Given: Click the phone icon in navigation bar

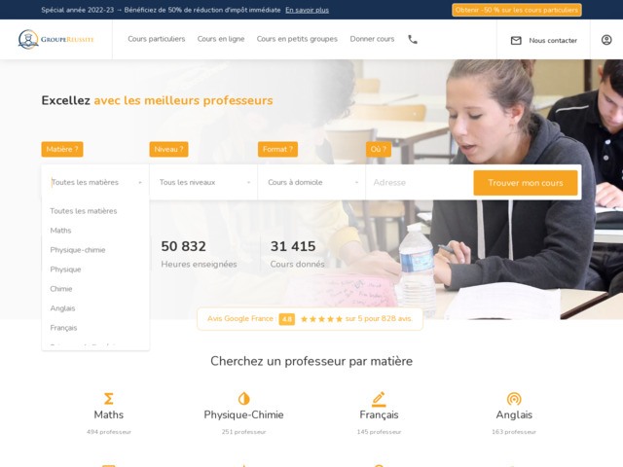Looking at the screenshot, I should 413,39.
